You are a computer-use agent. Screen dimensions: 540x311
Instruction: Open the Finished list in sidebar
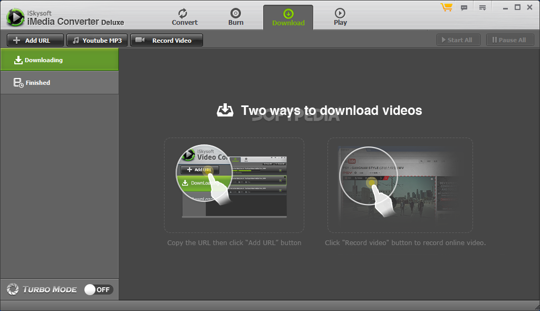point(59,83)
